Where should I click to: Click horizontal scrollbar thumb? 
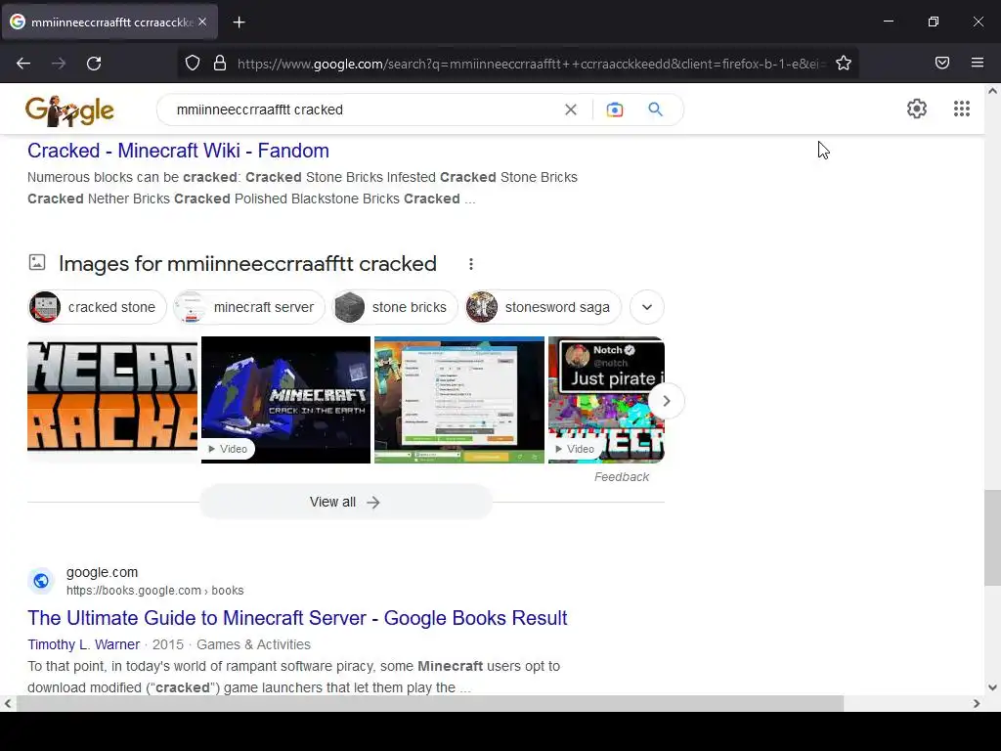[x=430, y=704]
